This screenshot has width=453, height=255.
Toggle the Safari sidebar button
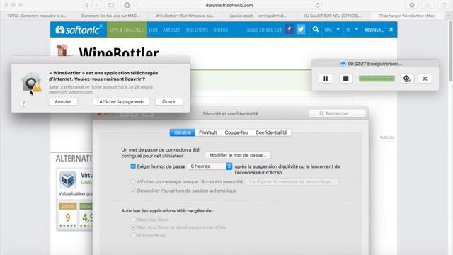point(111,5)
